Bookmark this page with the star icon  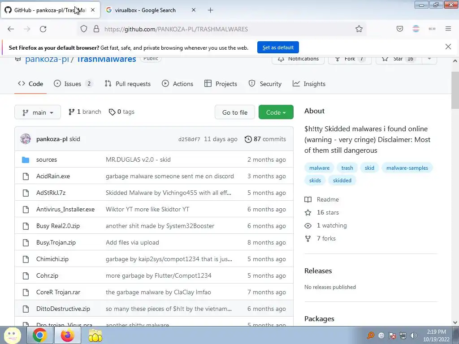pyautogui.click(x=359, y=29)
